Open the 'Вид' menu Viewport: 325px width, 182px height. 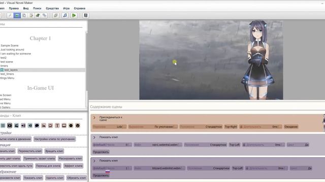[26, 9]
